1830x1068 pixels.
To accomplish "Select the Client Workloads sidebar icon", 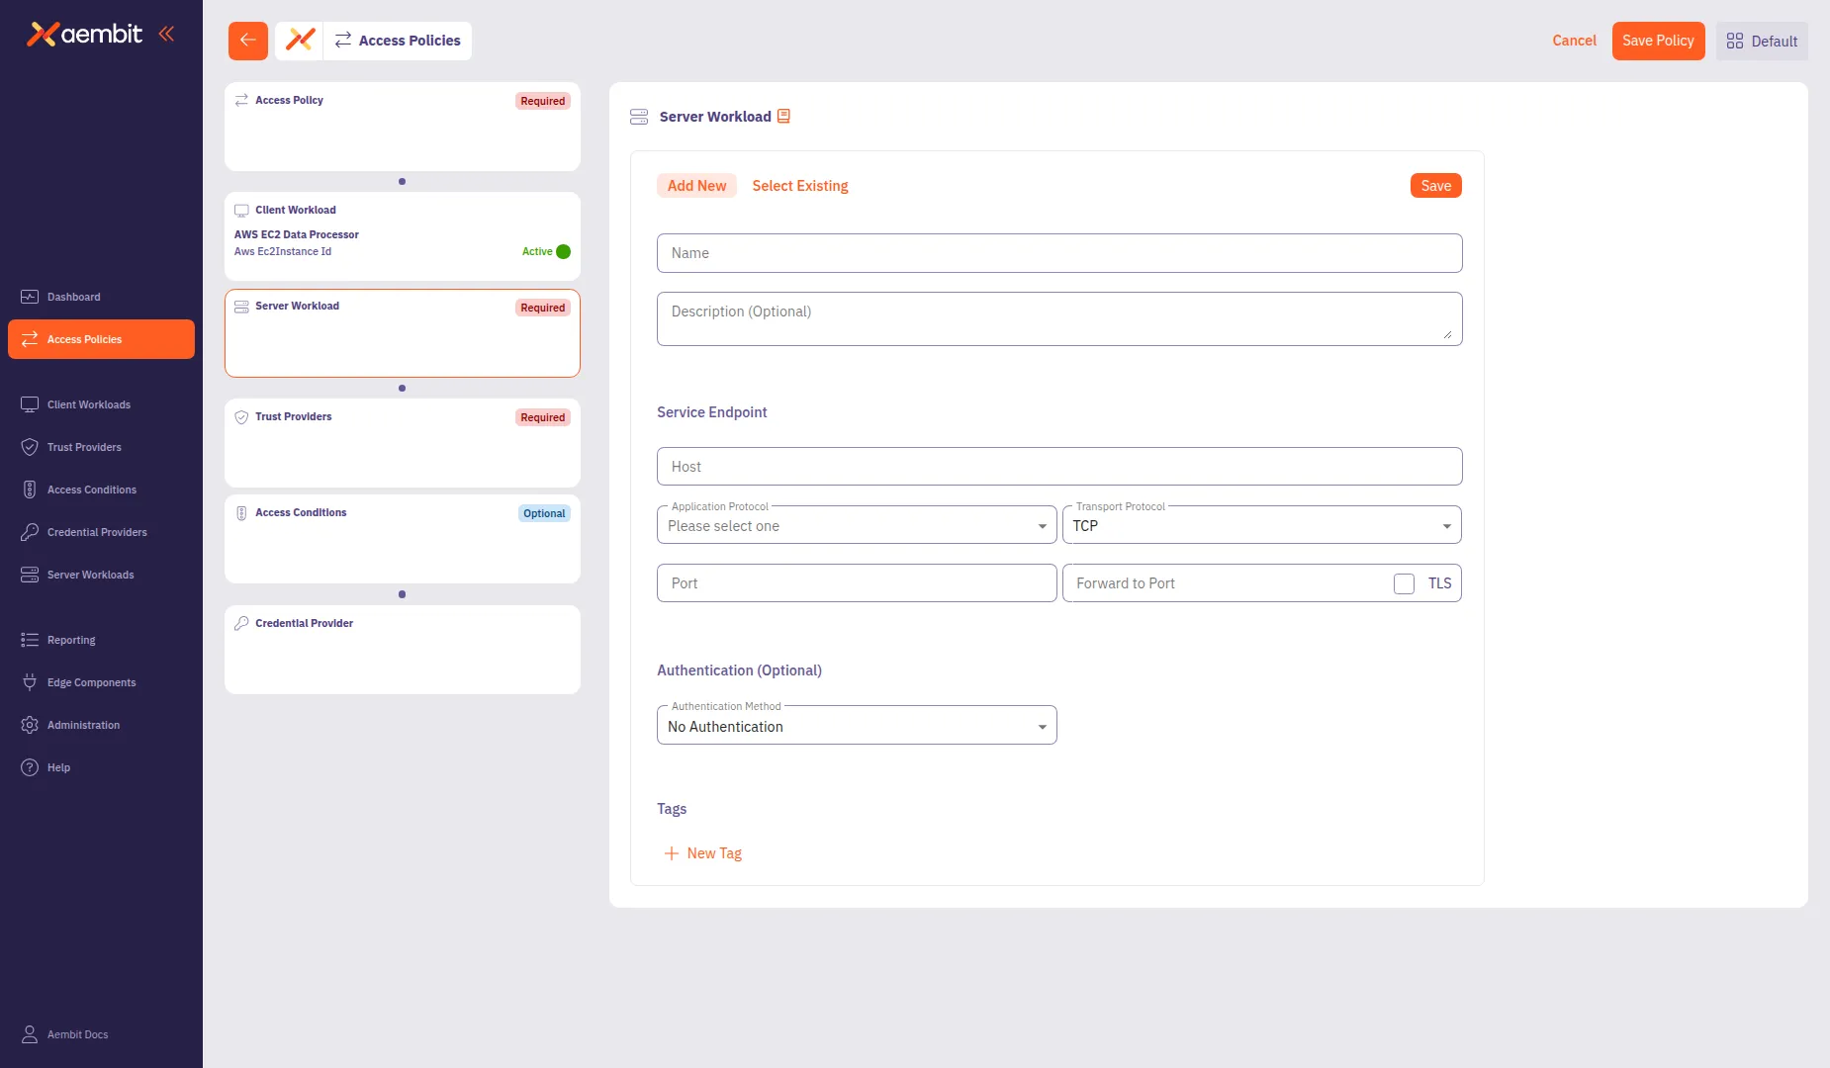I will (x=29, y=404).
